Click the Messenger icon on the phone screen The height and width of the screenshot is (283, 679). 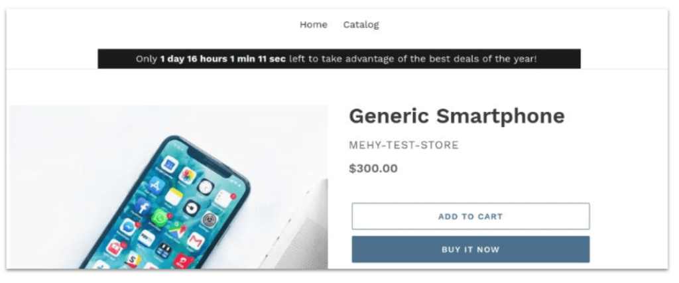coord(128,227)
